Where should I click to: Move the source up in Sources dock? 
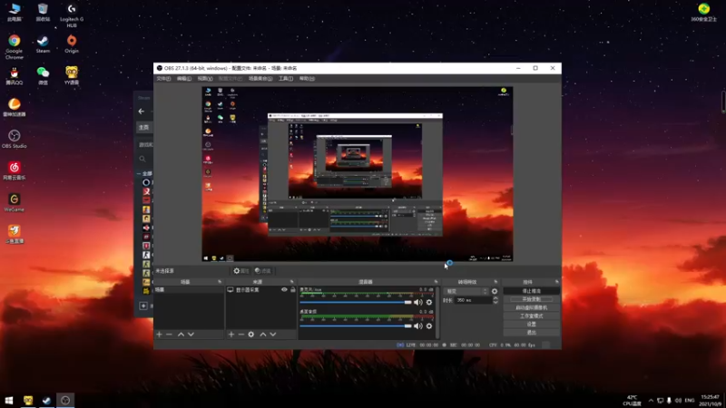pos(263,334)
